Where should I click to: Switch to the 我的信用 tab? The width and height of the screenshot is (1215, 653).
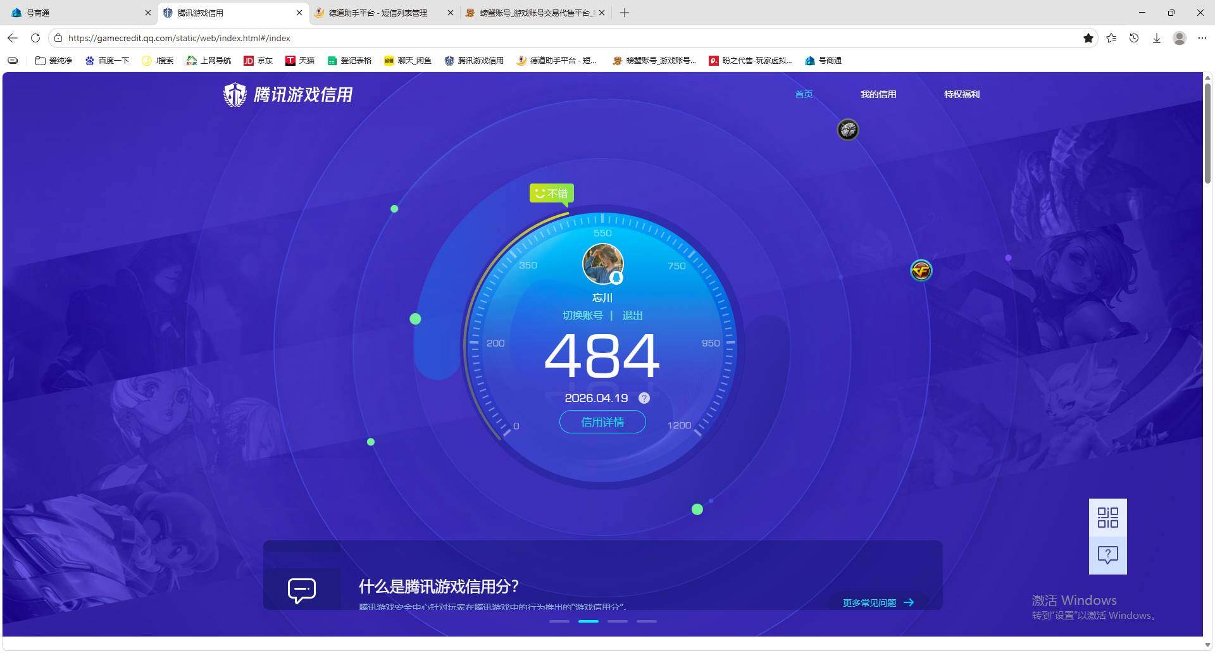click(x=878, y=94)
